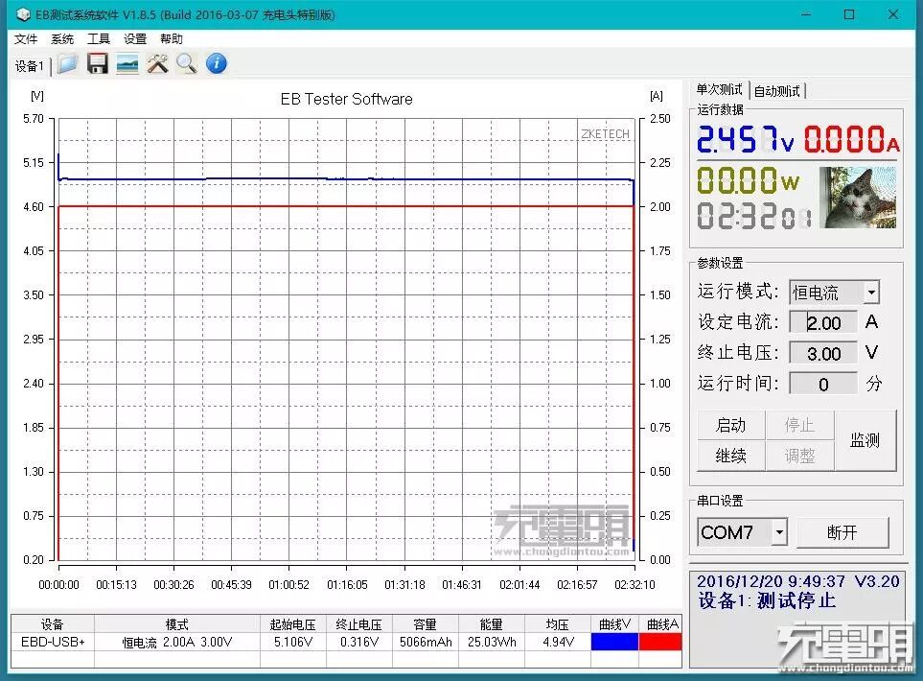The height and width of the screenshot is (681, 923).
Task: Click the 能量 column header
Action: pos(492,623)
